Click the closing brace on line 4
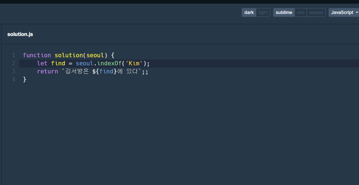This screenshot has width=359, height=185. [25, 79]
